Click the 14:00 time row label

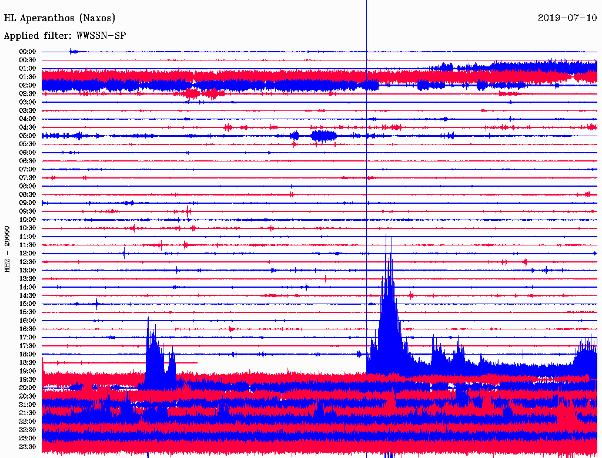pos(28,287)
